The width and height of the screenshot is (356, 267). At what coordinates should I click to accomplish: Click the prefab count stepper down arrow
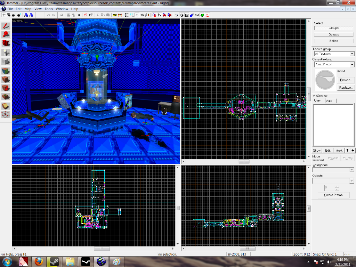[337, 189]
